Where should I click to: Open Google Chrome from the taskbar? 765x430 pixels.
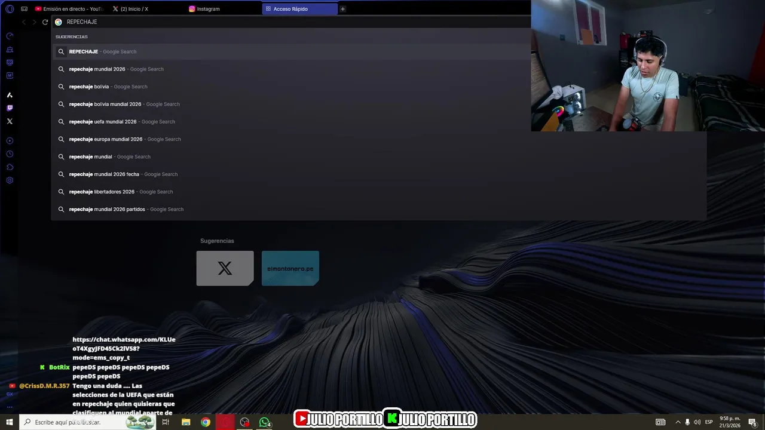206,422
